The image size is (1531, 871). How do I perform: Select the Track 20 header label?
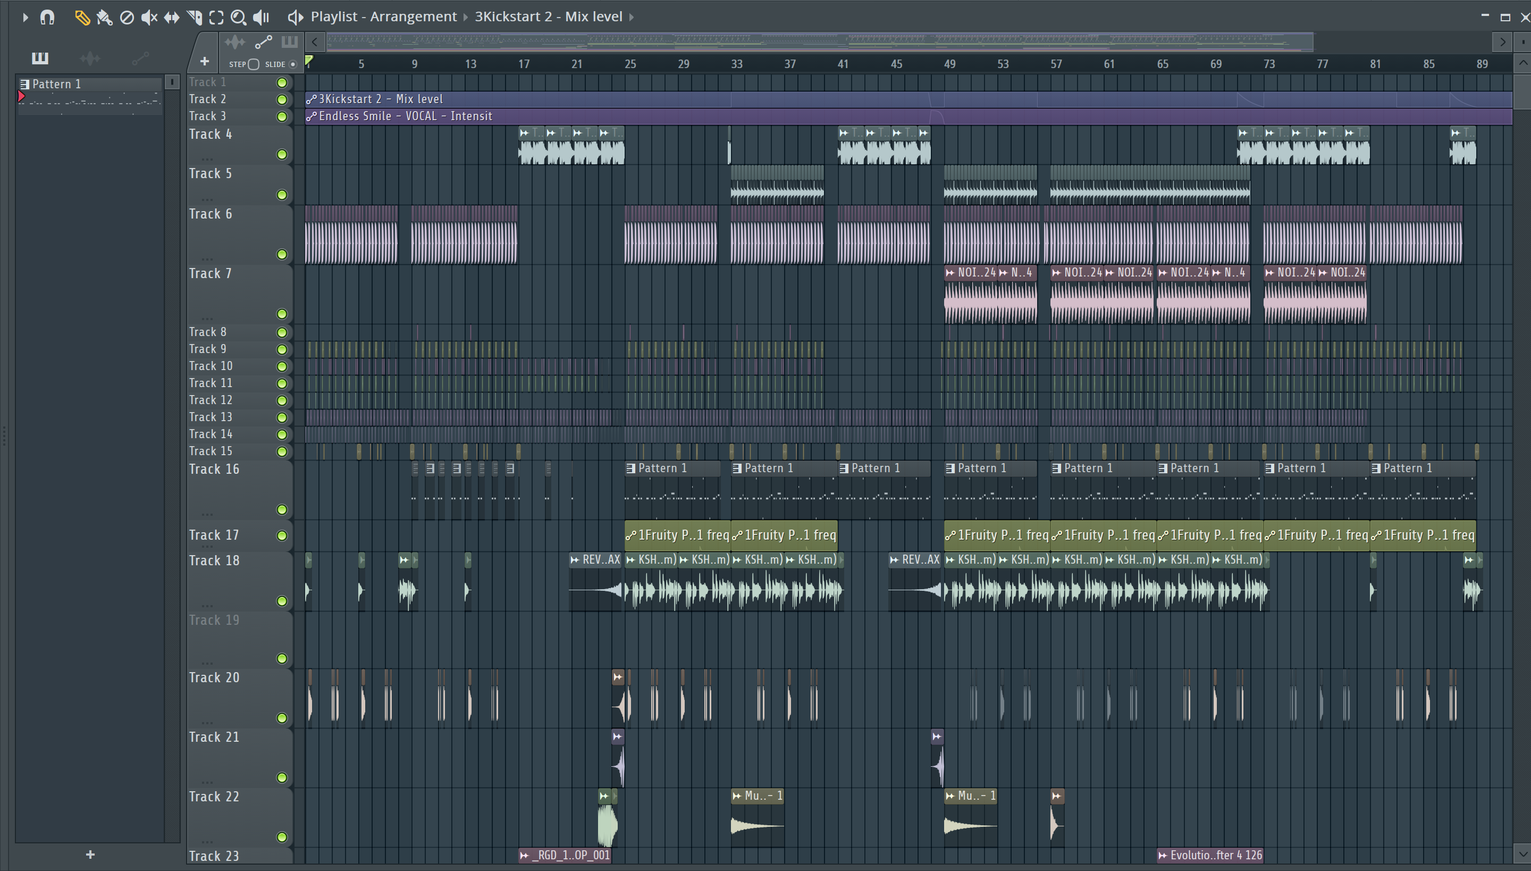click(x=214, y=678)
